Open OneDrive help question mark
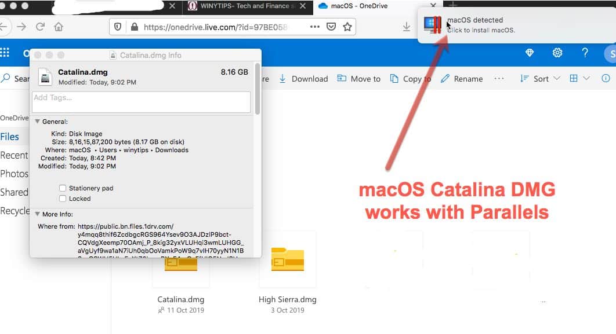 [585, 53]
